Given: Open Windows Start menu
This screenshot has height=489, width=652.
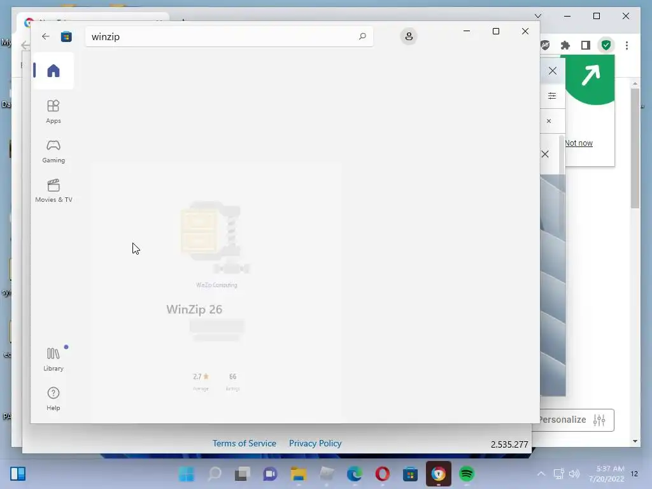Looking at the screenshot, I should click(186, 474).
